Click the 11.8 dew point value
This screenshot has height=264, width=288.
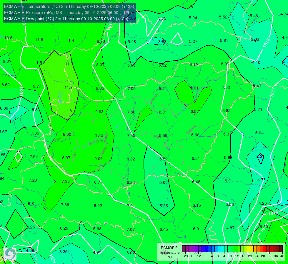(x=68, y=111)
